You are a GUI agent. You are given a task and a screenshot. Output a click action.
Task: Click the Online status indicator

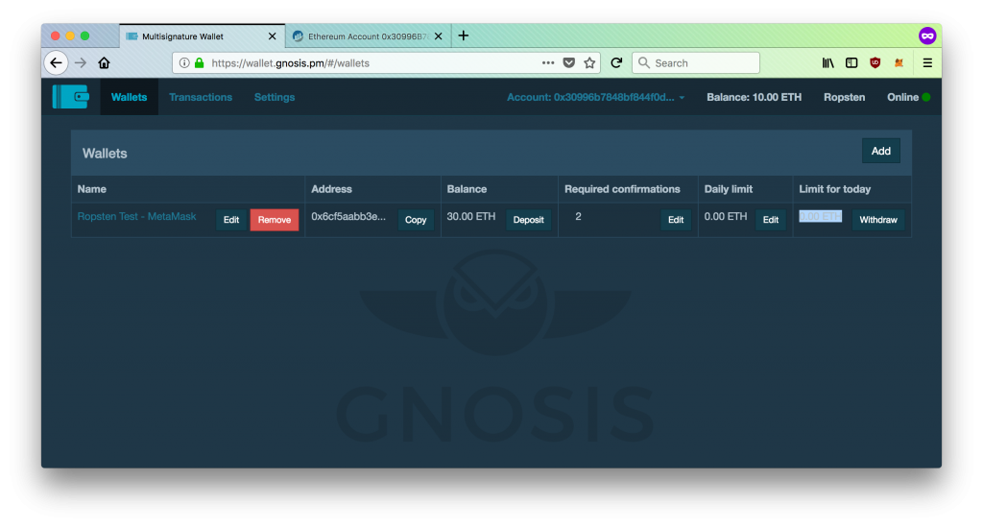[908, 97]
